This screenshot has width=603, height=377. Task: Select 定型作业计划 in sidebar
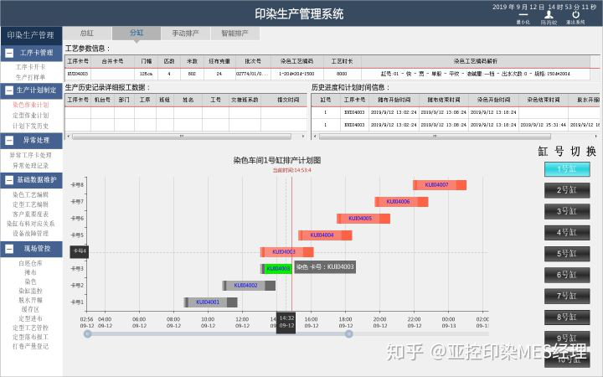pyautogui.click(x=30, y=115)
